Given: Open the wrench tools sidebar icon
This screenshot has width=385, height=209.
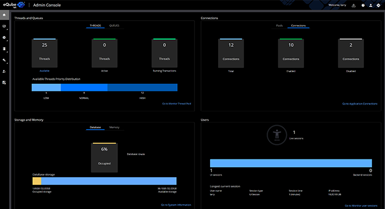Looking at the screenshot, I should (x=4, y=60).
